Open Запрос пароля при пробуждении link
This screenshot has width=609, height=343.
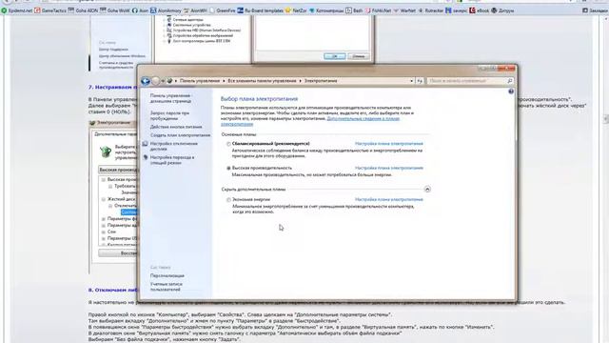click(x=169, y=115)
